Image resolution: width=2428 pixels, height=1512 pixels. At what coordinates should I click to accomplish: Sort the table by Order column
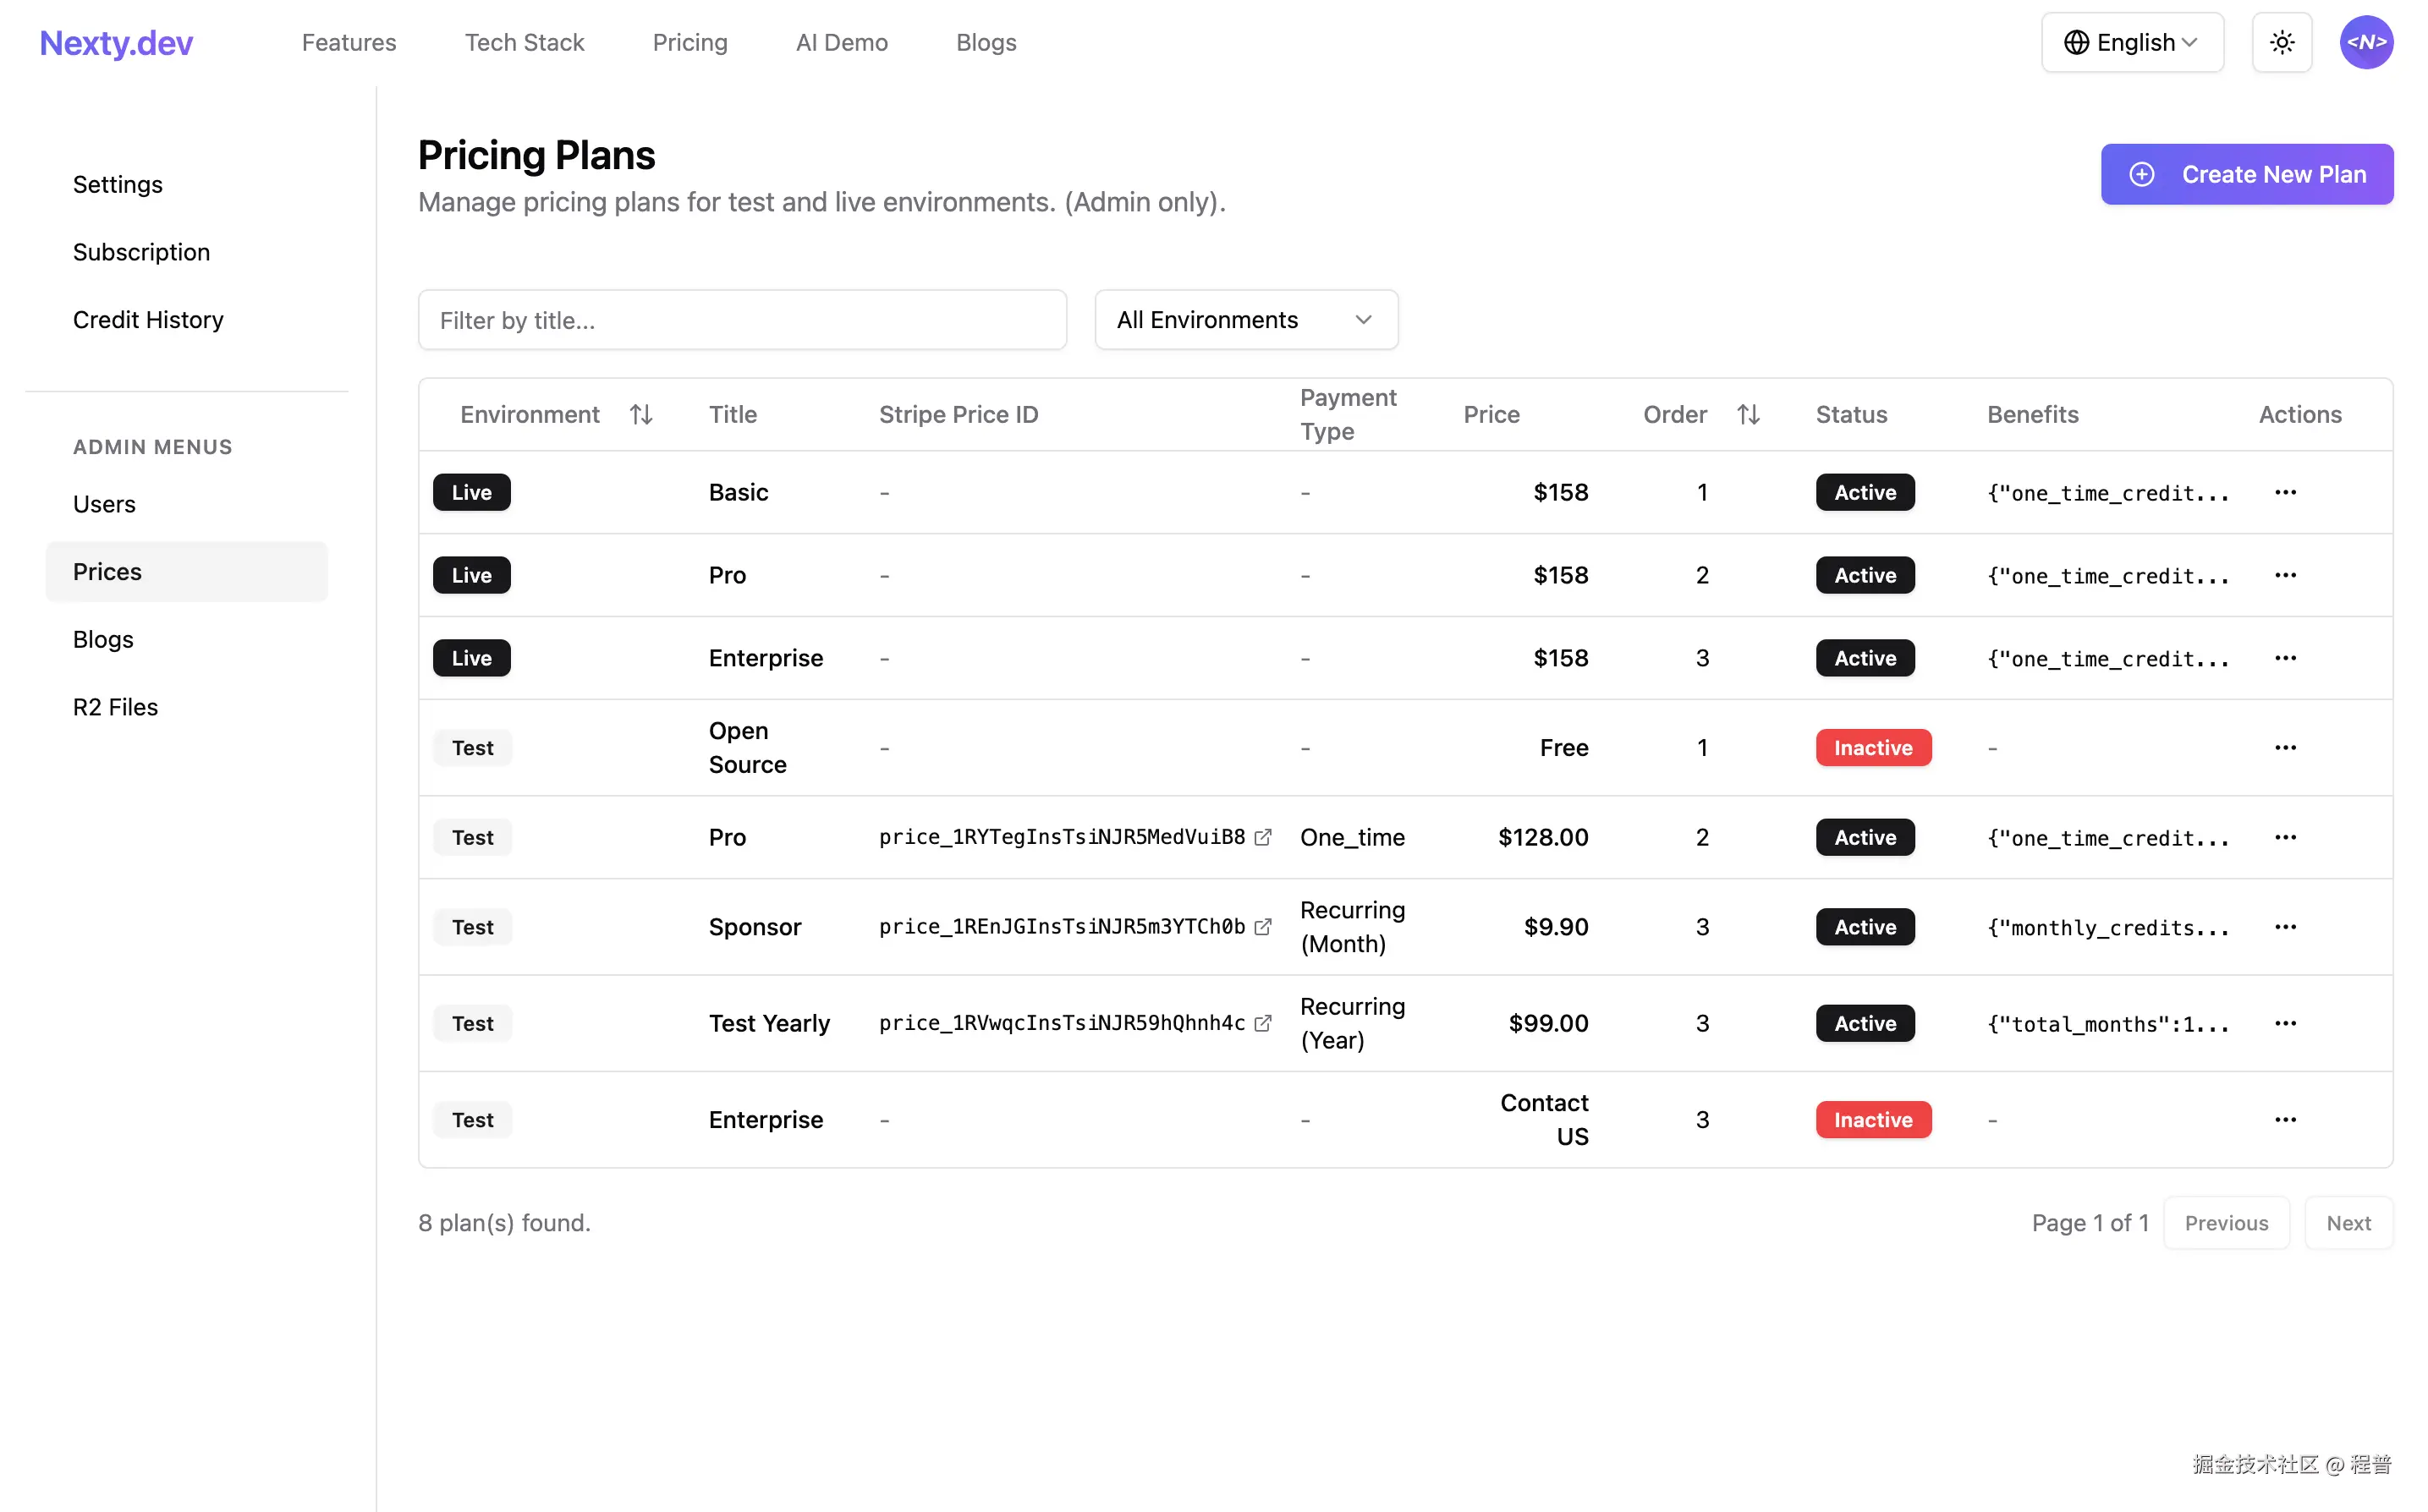point(1748,413)
